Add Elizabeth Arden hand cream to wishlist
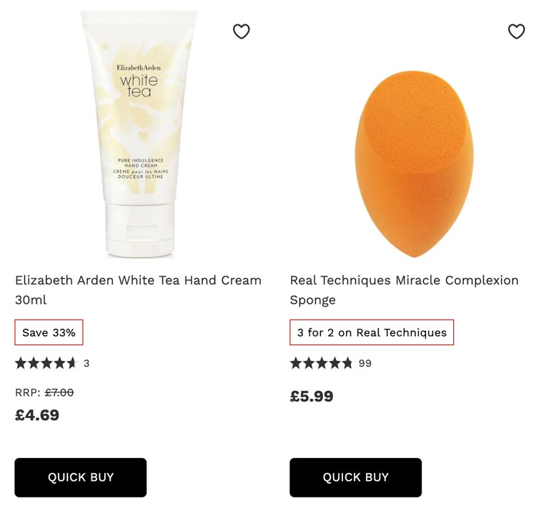Screen dimensions: 536x506 [242, 31]
